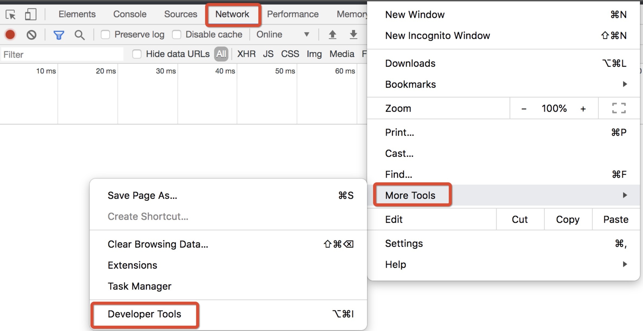Open the Online throttling dropdown
The width and height of the screenshot is (643, 331).
tap(282, 34)
